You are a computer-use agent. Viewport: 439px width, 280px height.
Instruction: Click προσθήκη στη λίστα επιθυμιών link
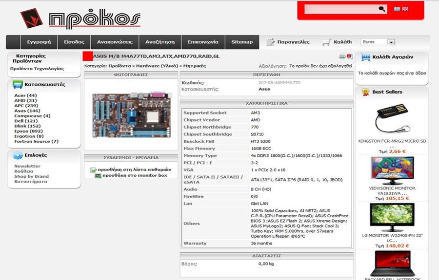[x=135, y=169]
